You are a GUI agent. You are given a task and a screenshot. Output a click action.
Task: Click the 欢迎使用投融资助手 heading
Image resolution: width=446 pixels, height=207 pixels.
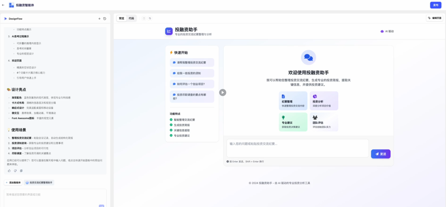pyautogui.click(x=308, y=73)
